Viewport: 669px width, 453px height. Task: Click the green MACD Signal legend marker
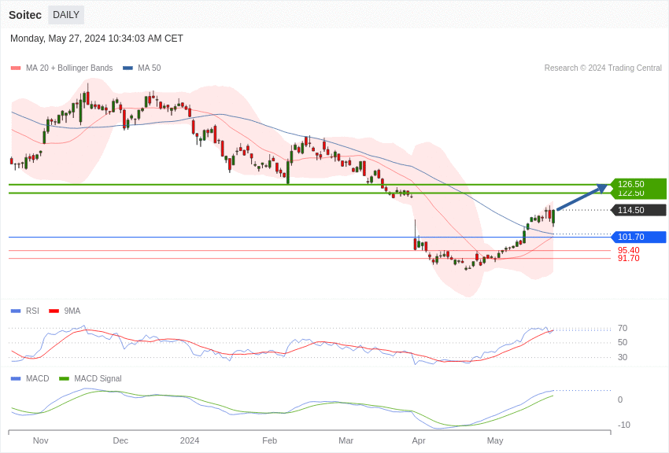tap(65, 379)
